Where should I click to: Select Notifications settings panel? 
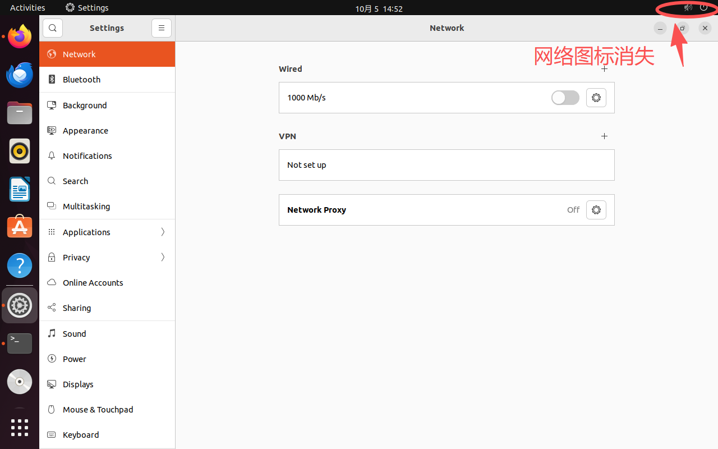pyautogui.click(x=107, y=155)
